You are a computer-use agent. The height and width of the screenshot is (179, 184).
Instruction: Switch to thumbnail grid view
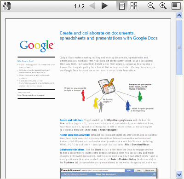134,6
